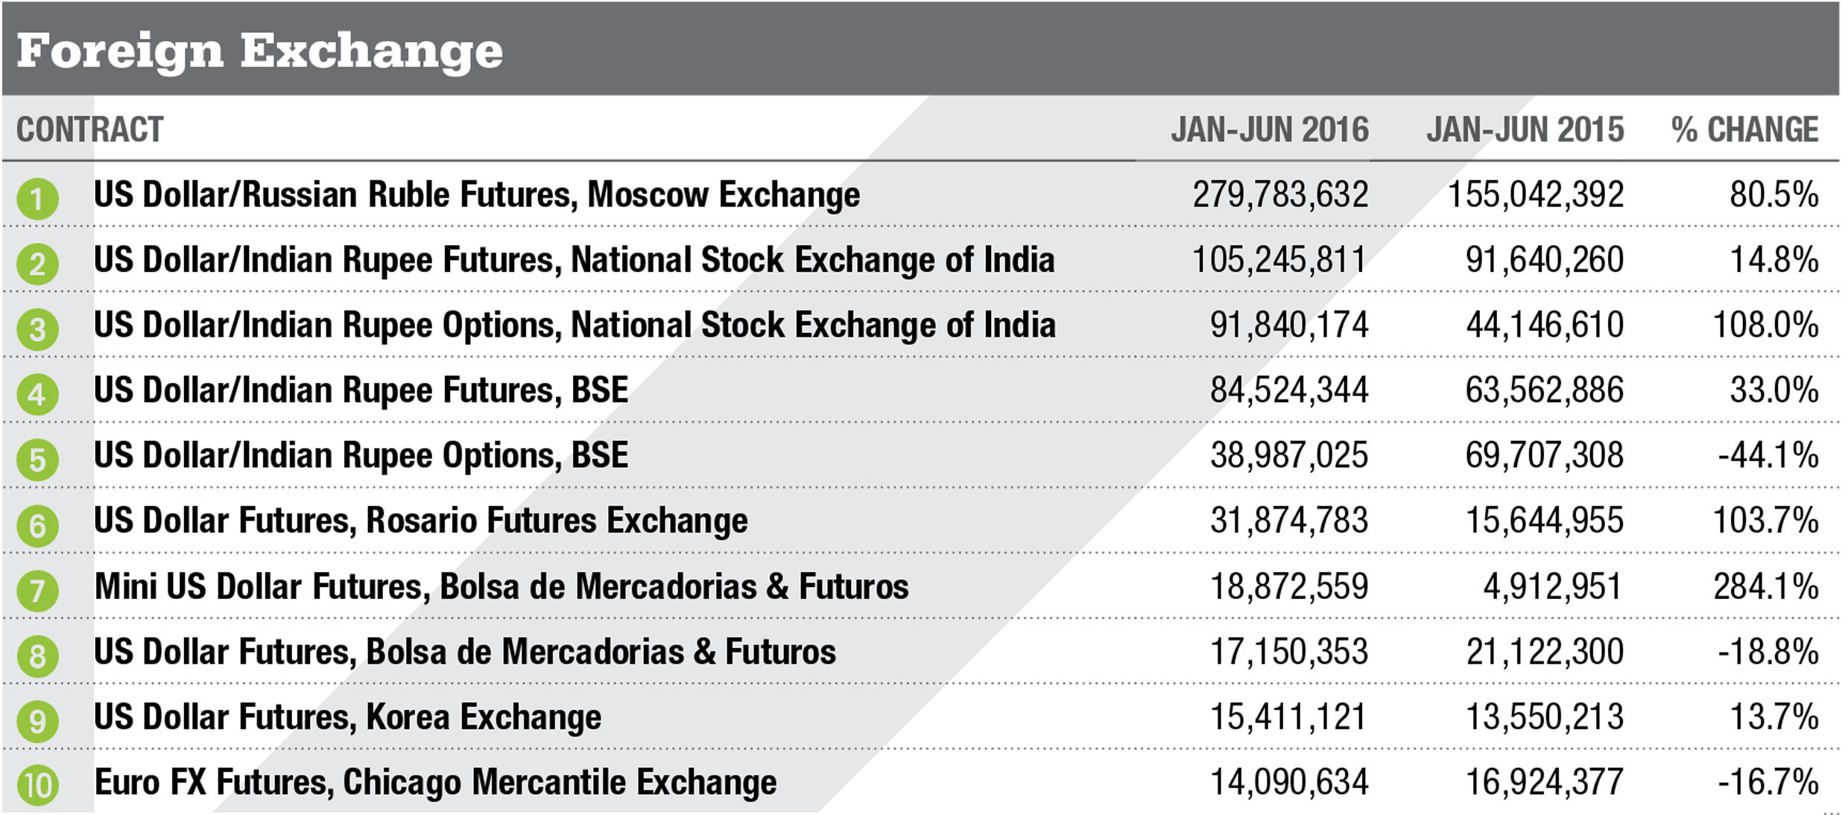Select the green number 3 rank circle
1842x815 pixels.
[37, 329]
